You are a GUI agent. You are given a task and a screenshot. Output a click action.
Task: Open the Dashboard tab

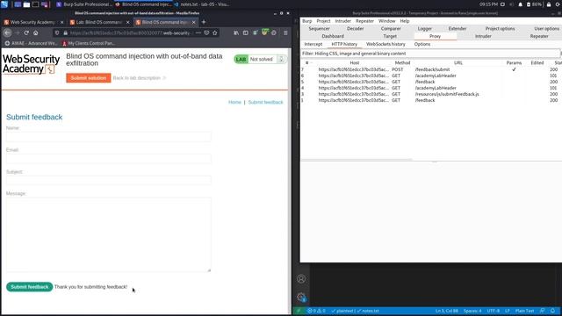point(333,36)
